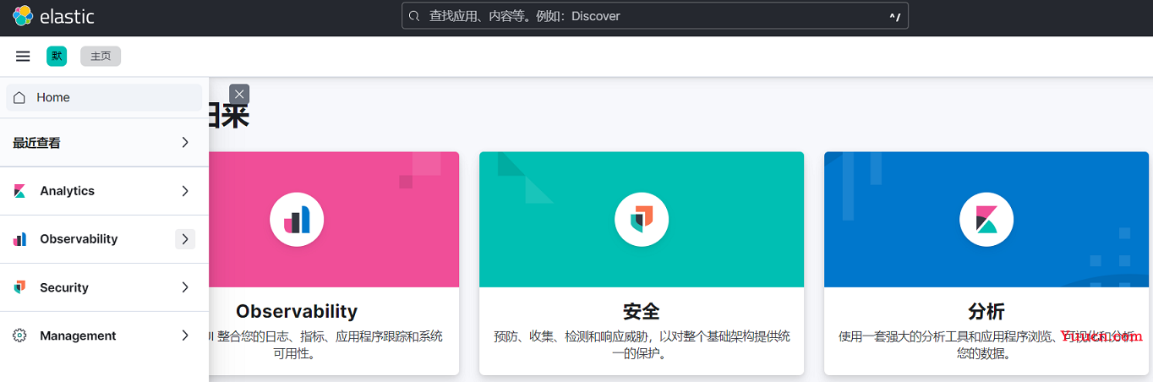Focus the global search field
1153x382 pixels.
[x=655, y=16]
